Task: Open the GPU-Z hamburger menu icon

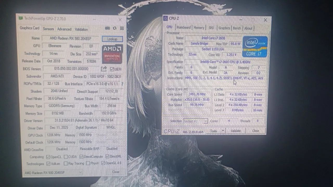Action: pos(122,28)
